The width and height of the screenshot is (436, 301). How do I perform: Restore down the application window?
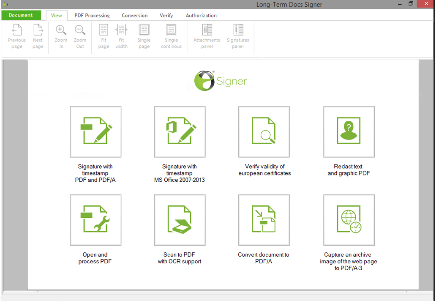click(411, 4)
